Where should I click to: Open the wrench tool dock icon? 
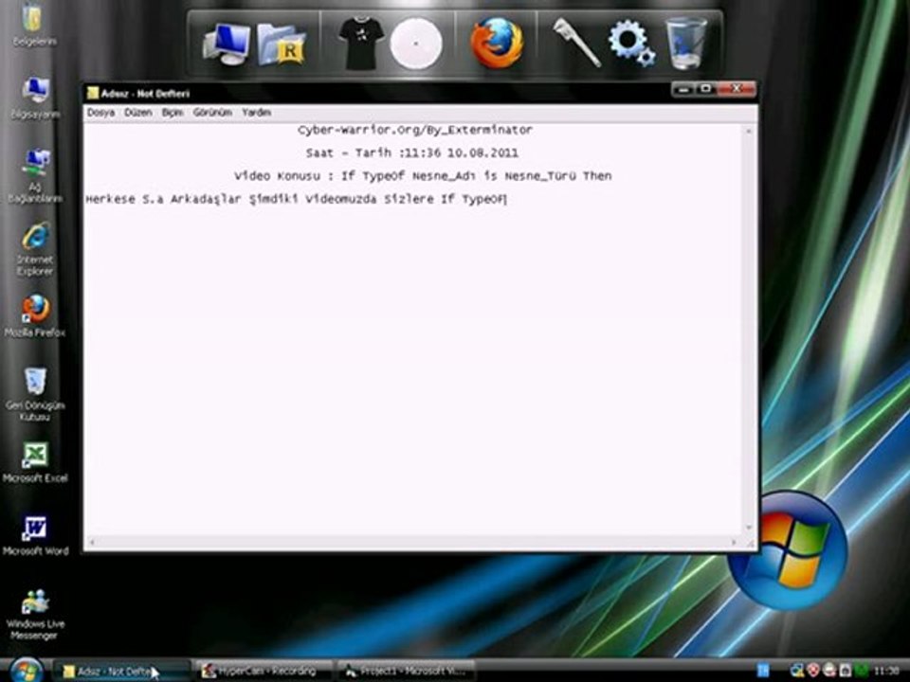point(575,43)
